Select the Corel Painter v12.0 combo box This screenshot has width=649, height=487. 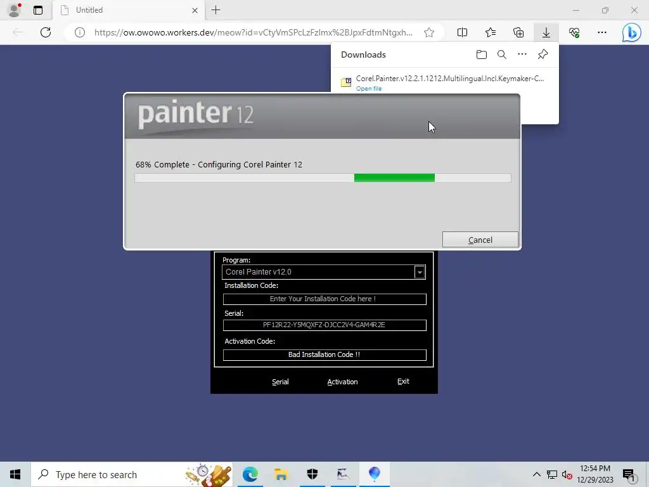click(x=324, y=272)
